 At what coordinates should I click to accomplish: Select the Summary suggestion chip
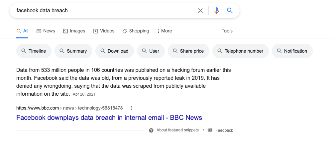tap(73, 51)
